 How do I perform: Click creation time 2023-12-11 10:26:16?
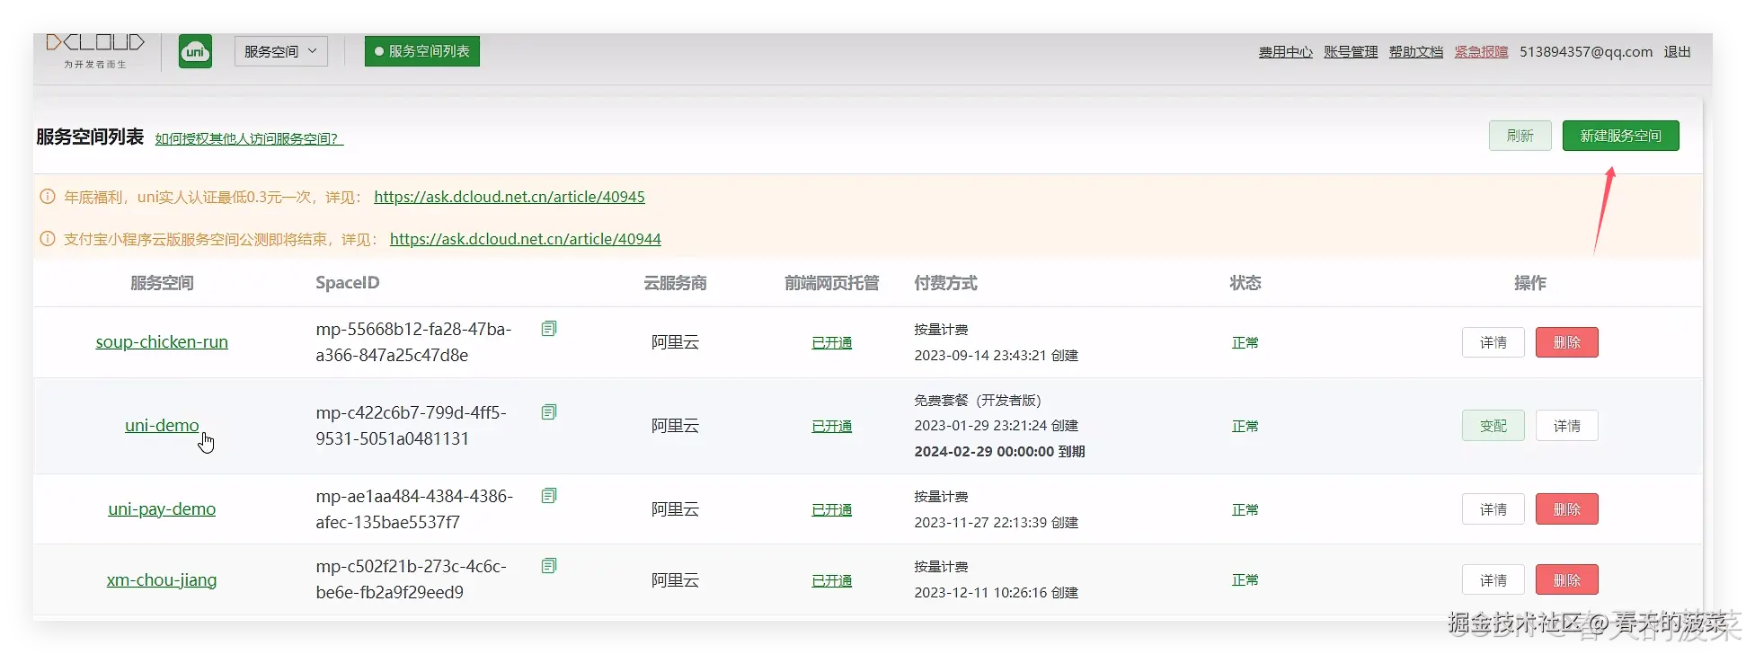(x=980, y=593)
